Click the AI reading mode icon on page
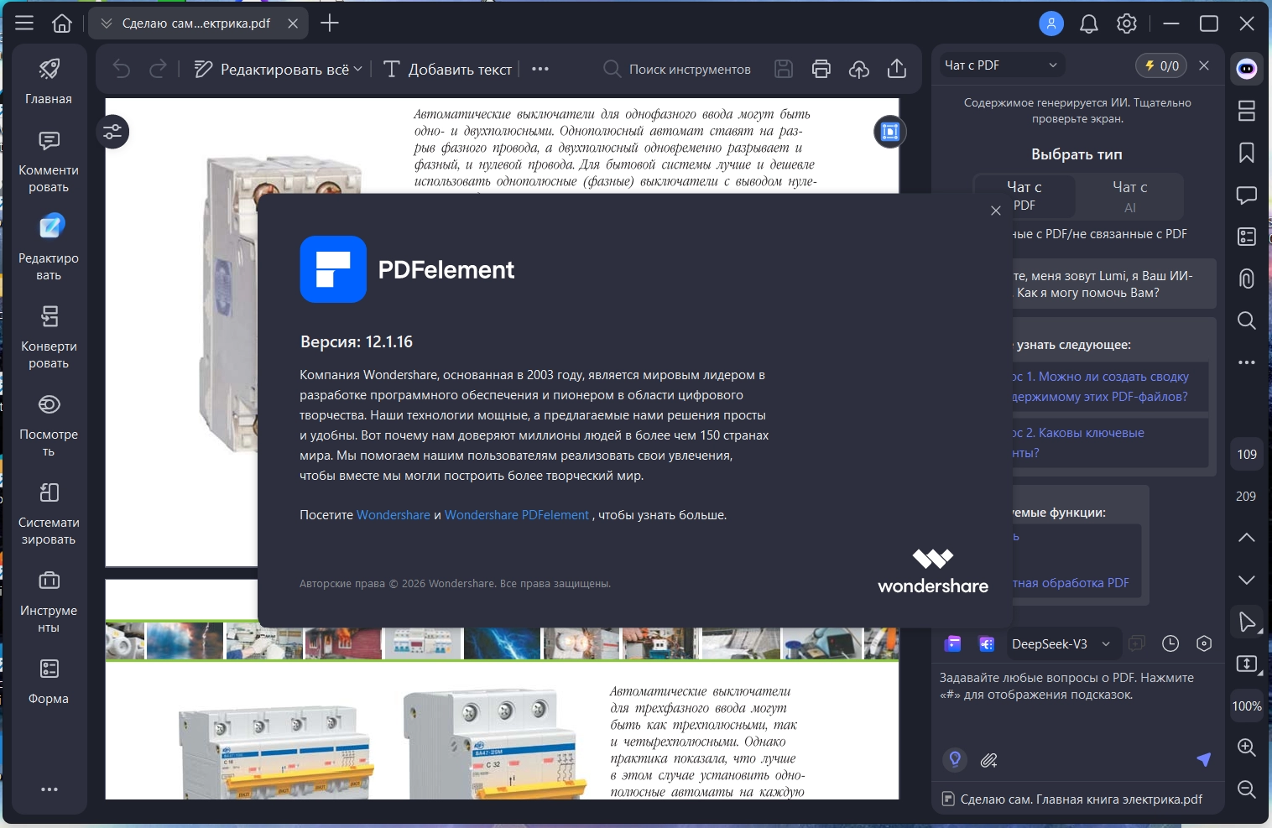This screenshot has width=1272, height=828. coord(890,132)
